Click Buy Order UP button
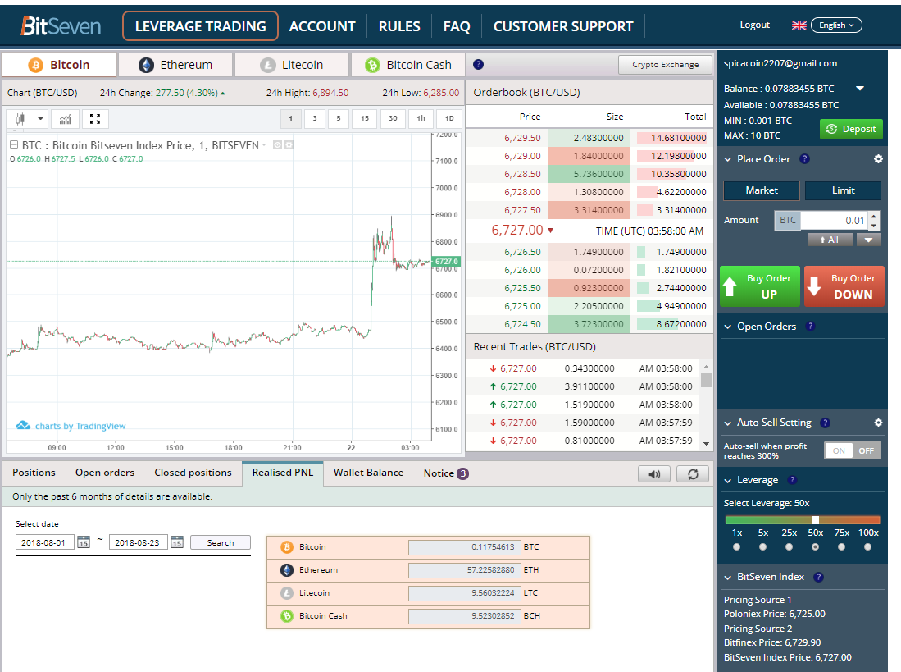The width and height of the screenshot is (901, 672). 760,286
